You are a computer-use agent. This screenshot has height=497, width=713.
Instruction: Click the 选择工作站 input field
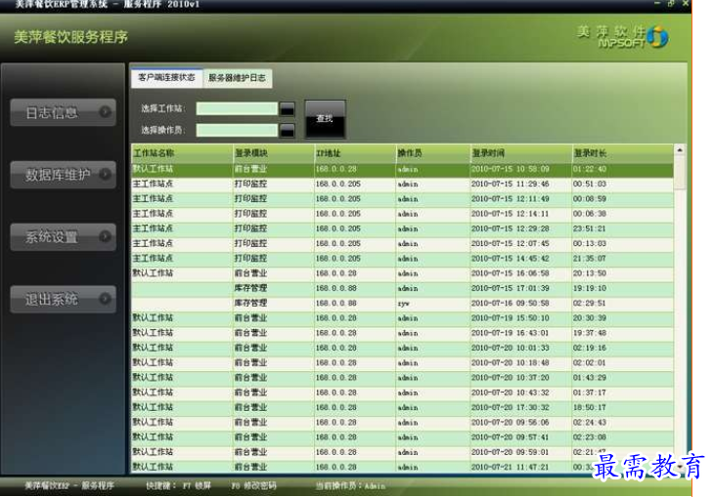(x=237, y=108)
